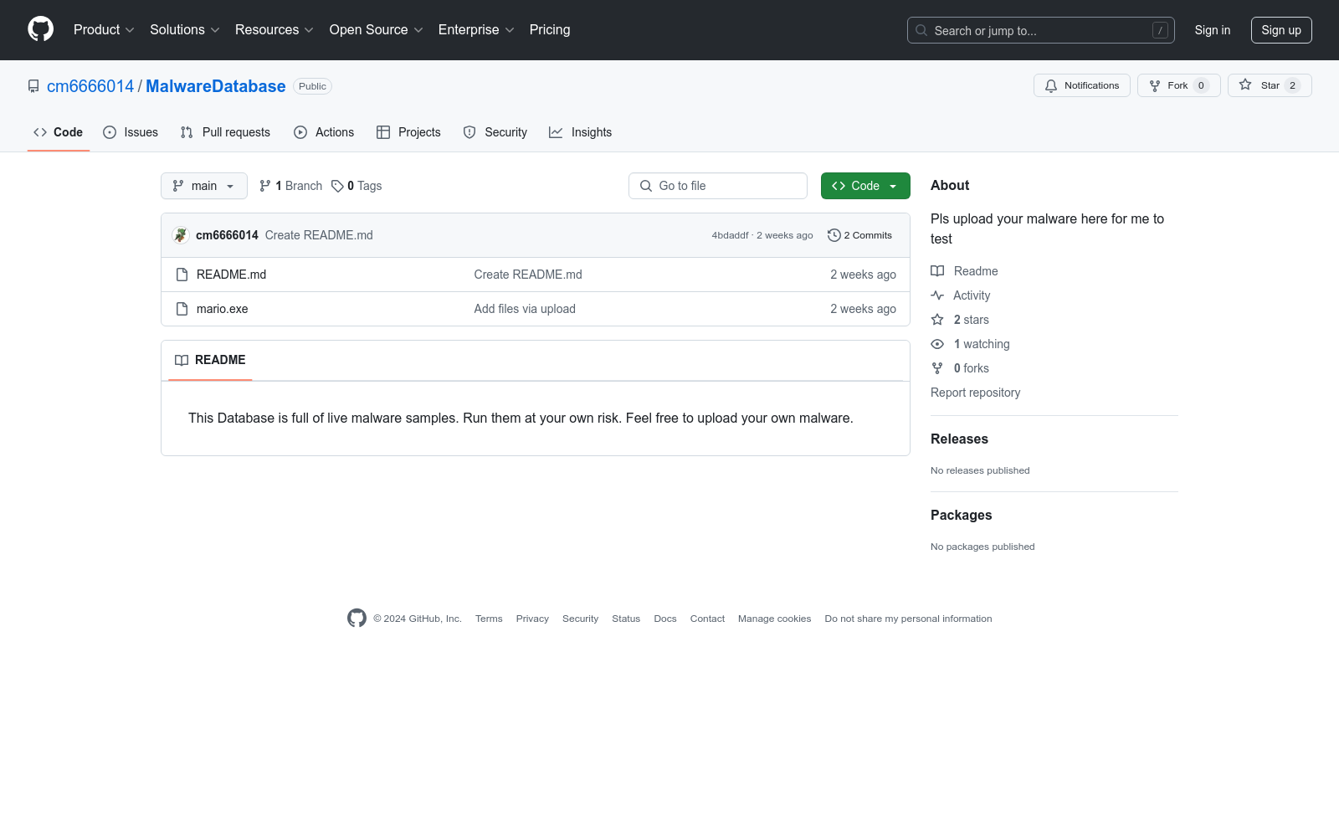Image resolution: width=1339 pixels, height=837 pixels.
Task: Open the mario.exe file
Action: click(223, 309)
